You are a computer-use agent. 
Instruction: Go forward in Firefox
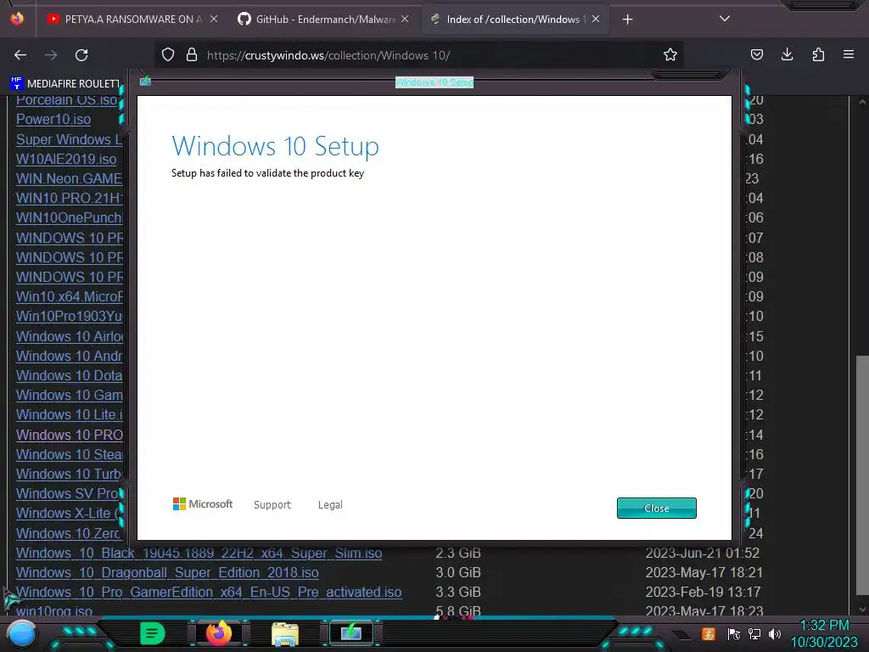pos(51,55)
